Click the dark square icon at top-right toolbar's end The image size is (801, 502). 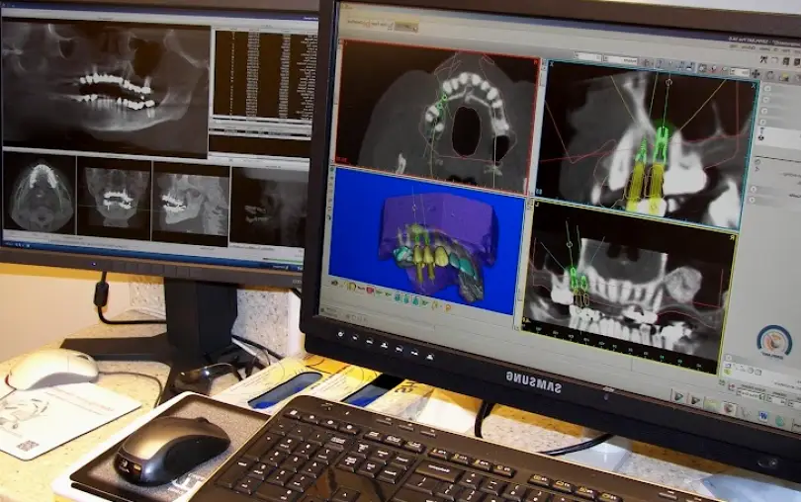[796, 62]
